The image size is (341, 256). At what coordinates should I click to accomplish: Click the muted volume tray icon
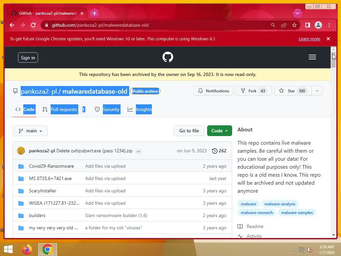click(x=310, y=250)
